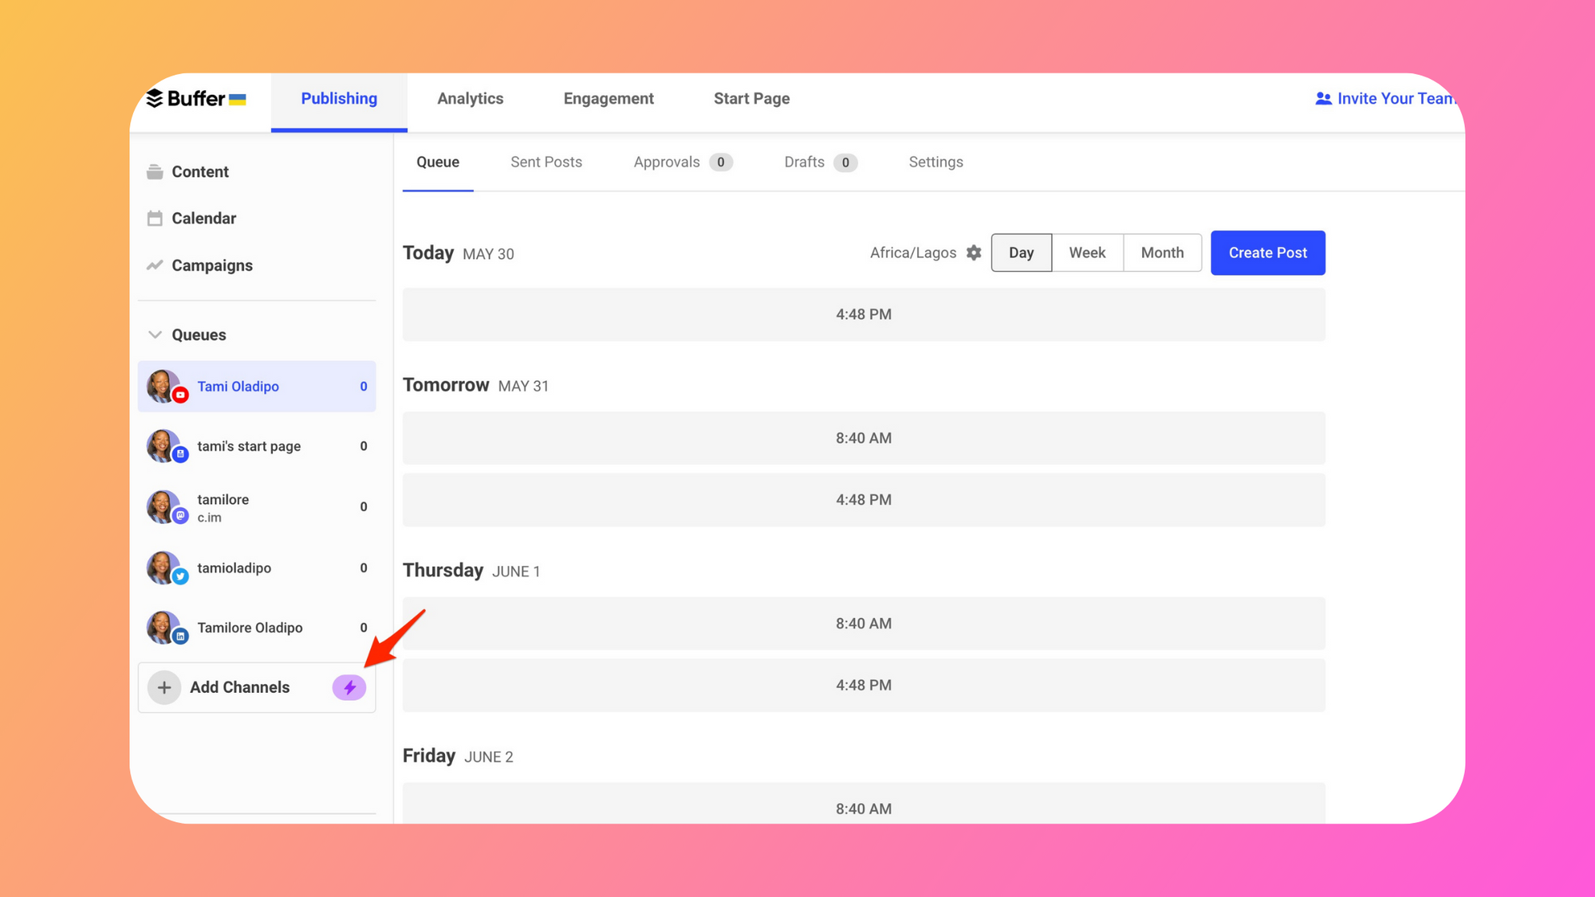The image size is (1595, 897).
Task: Click the lightning bolt upgrade icon
Action: coord(349,688)
